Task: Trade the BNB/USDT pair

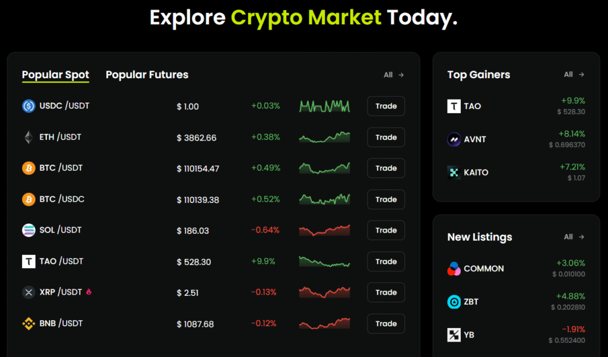Action: (386, 324)
